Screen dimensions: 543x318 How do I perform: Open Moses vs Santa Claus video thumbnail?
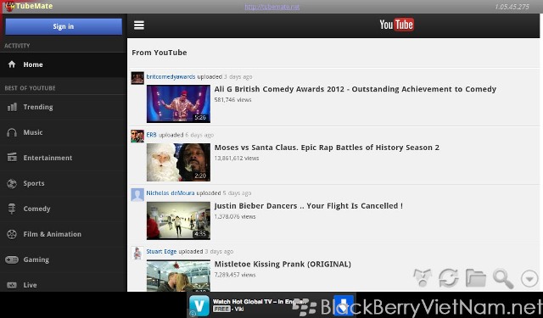pyautogui.click(x=178, y=162)
